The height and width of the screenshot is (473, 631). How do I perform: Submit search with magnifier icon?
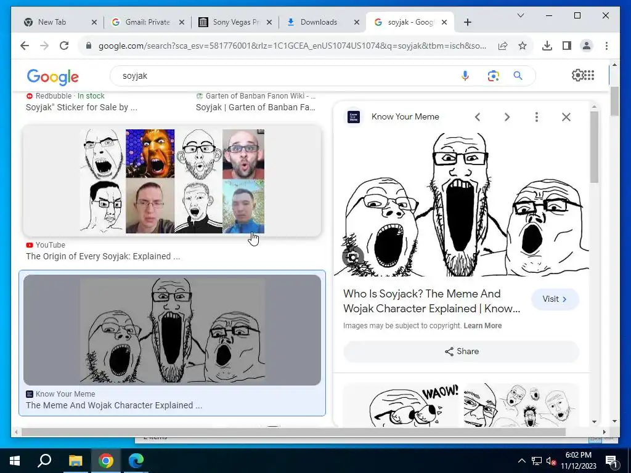pyautogui.click(x=518, y=76)
